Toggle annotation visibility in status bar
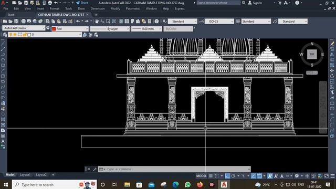The image size is (336, 189). coord(270,176)
